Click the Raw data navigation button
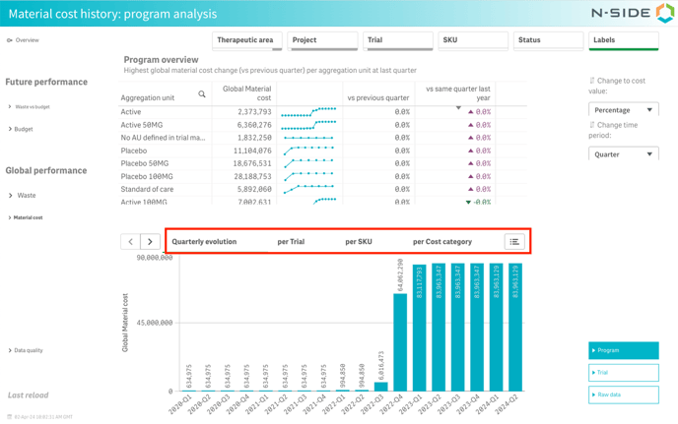The height and width of the screenshot is (424, 678). (x=623, y=394)
